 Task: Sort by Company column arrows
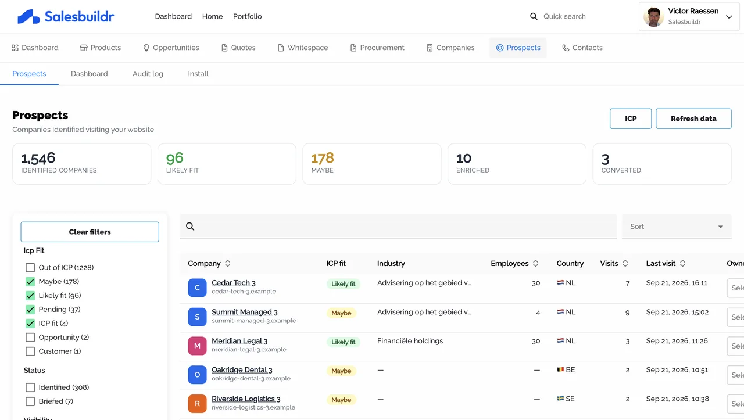(x=228, y=263)
